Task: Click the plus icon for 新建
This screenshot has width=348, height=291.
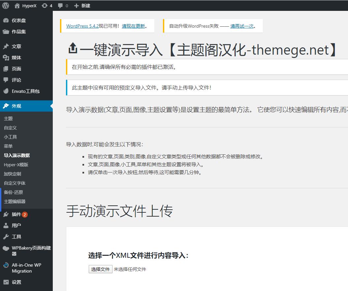Action: 76,6
